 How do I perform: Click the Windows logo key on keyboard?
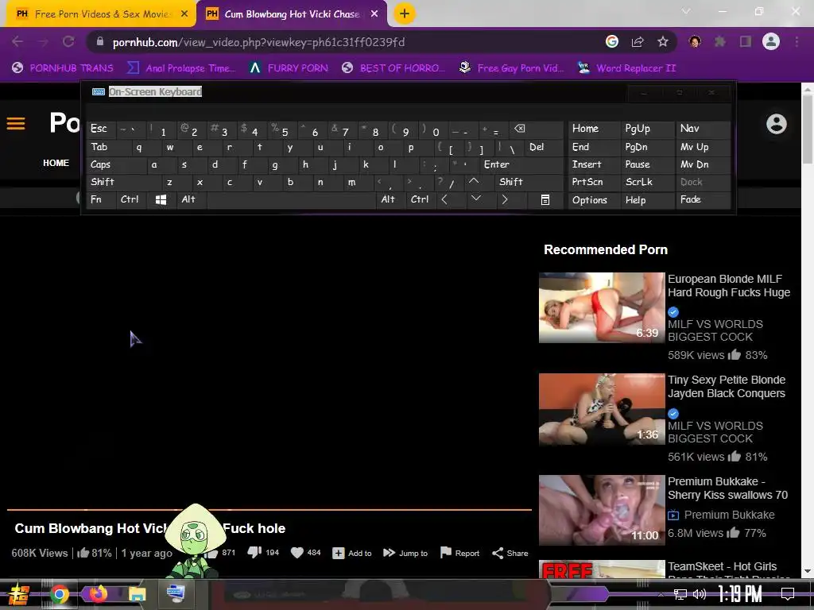click(161, 199)
